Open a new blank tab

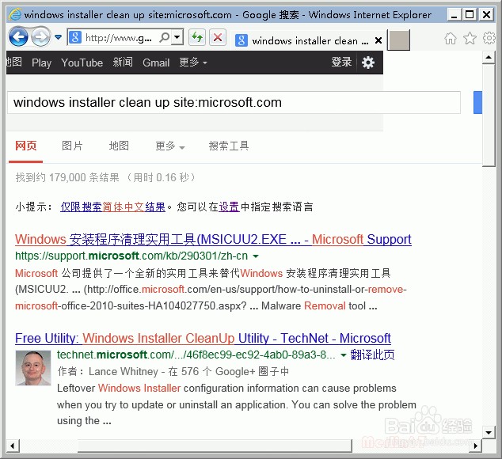click(x=398, y=40)
